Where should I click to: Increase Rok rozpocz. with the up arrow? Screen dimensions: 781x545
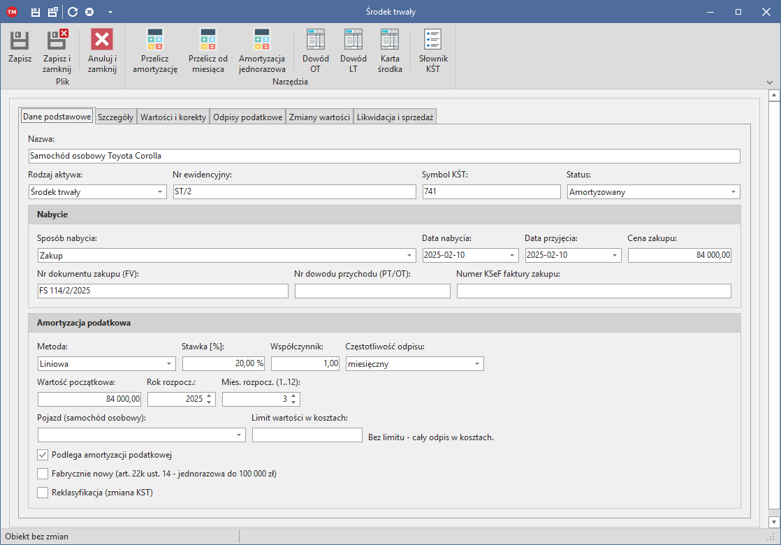pyautogui.click(x=209, y=396)
